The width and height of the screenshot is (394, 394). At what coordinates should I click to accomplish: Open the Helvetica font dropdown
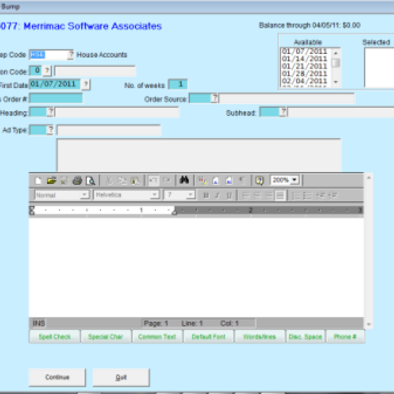coord(155,195)
